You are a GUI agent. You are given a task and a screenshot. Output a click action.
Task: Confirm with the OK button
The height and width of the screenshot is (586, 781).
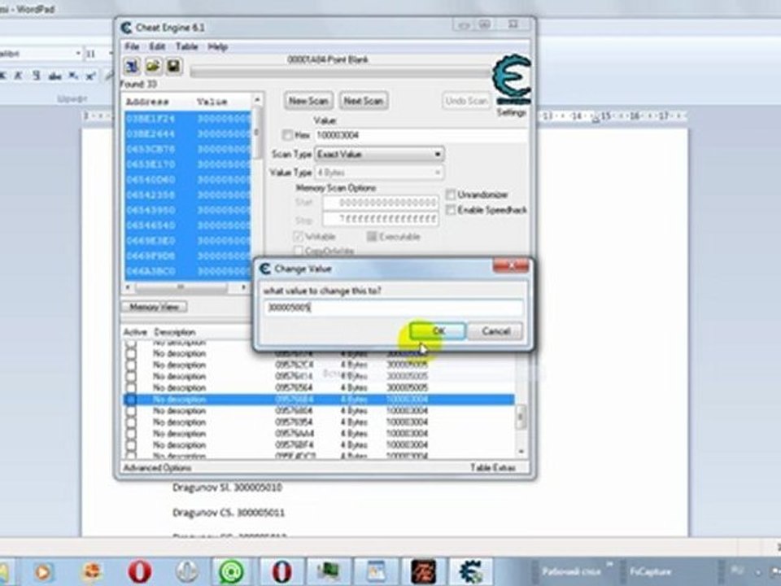(438, 331)
